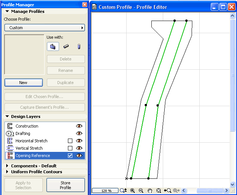The image size is (237, 195).
Task: Click the zoom out magnifier icon
Action: [141, 191]
